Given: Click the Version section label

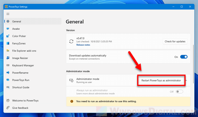Looking at the screenshot, I should [70, 30].
